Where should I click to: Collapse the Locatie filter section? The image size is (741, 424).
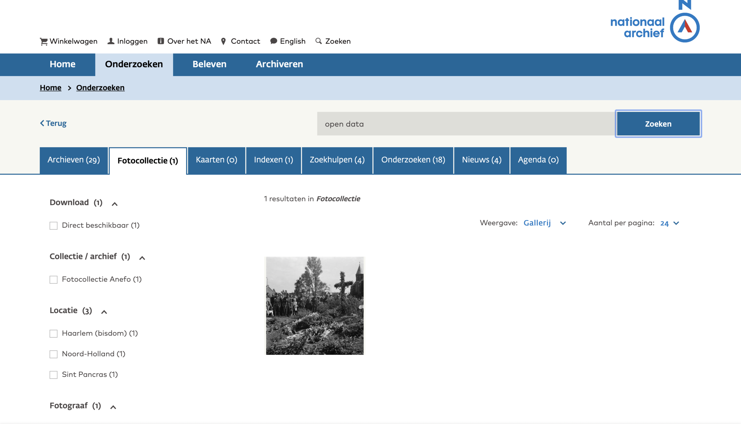click(x=104, y=312)
